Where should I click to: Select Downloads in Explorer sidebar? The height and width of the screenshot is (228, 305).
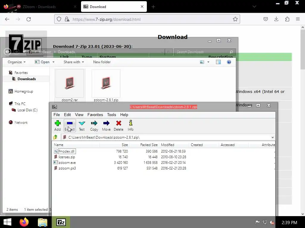click(x=27, y=79)
